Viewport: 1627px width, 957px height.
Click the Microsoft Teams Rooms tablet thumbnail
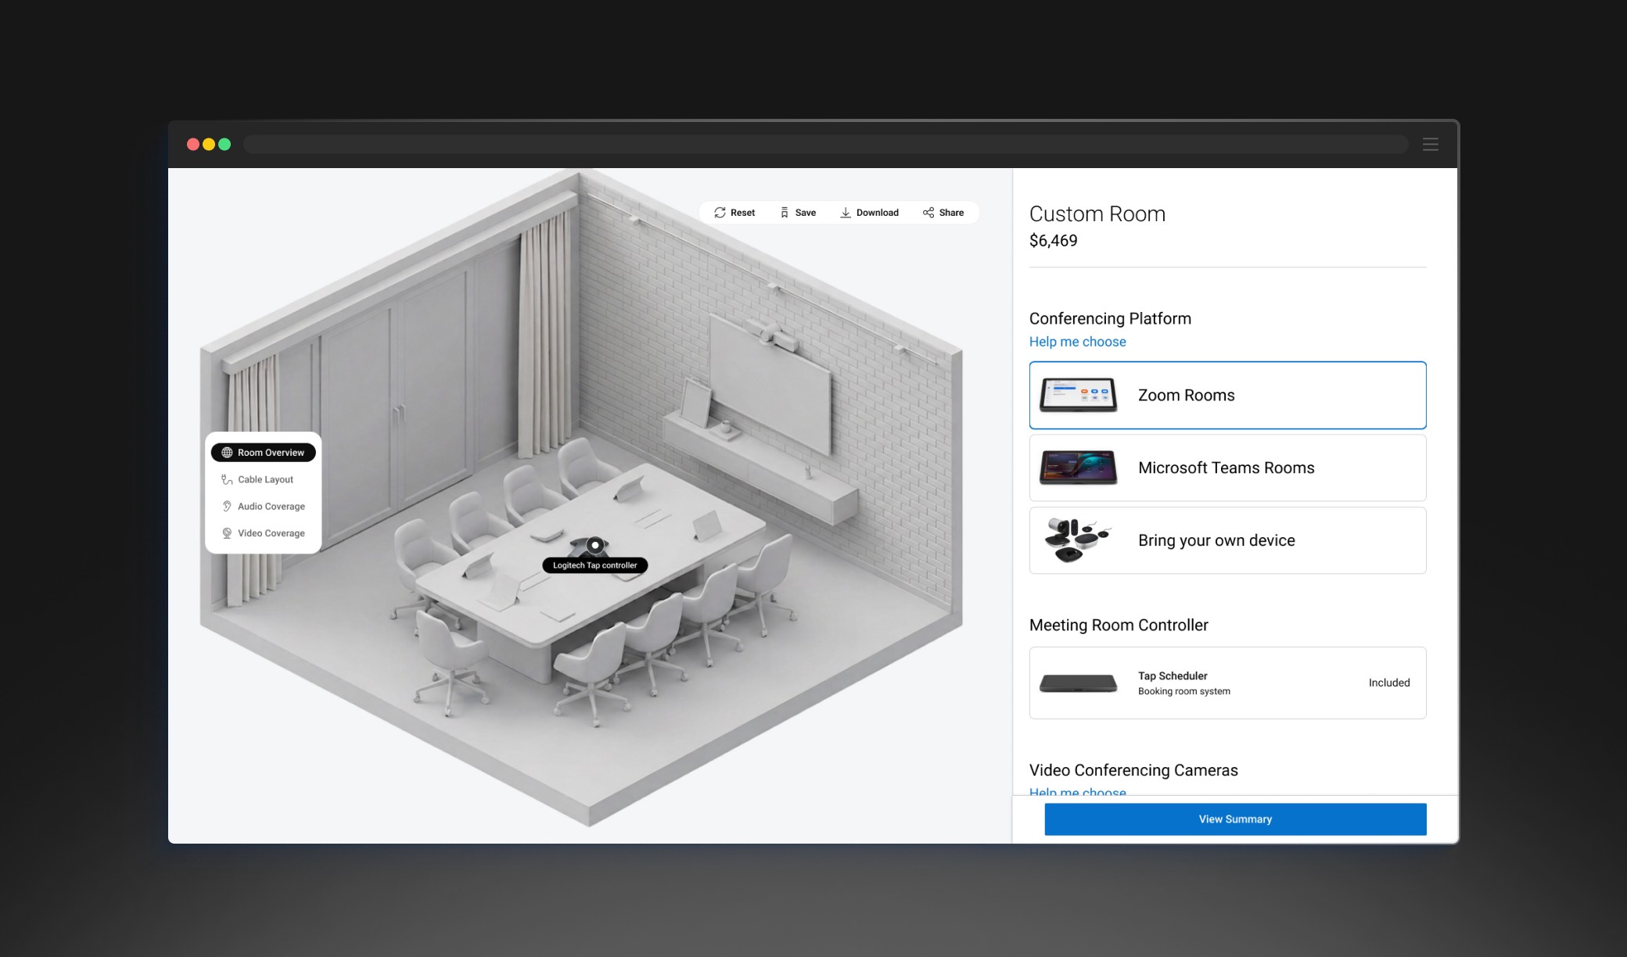point(1078,468)
